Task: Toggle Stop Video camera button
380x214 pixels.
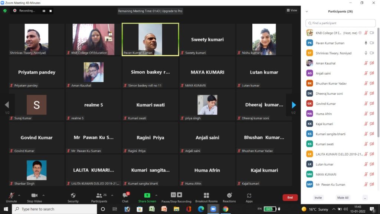Action: [x=35, y=195]
